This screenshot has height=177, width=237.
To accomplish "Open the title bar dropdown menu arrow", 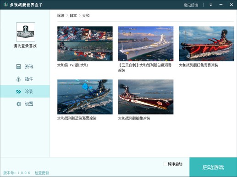I will point(211,5).
